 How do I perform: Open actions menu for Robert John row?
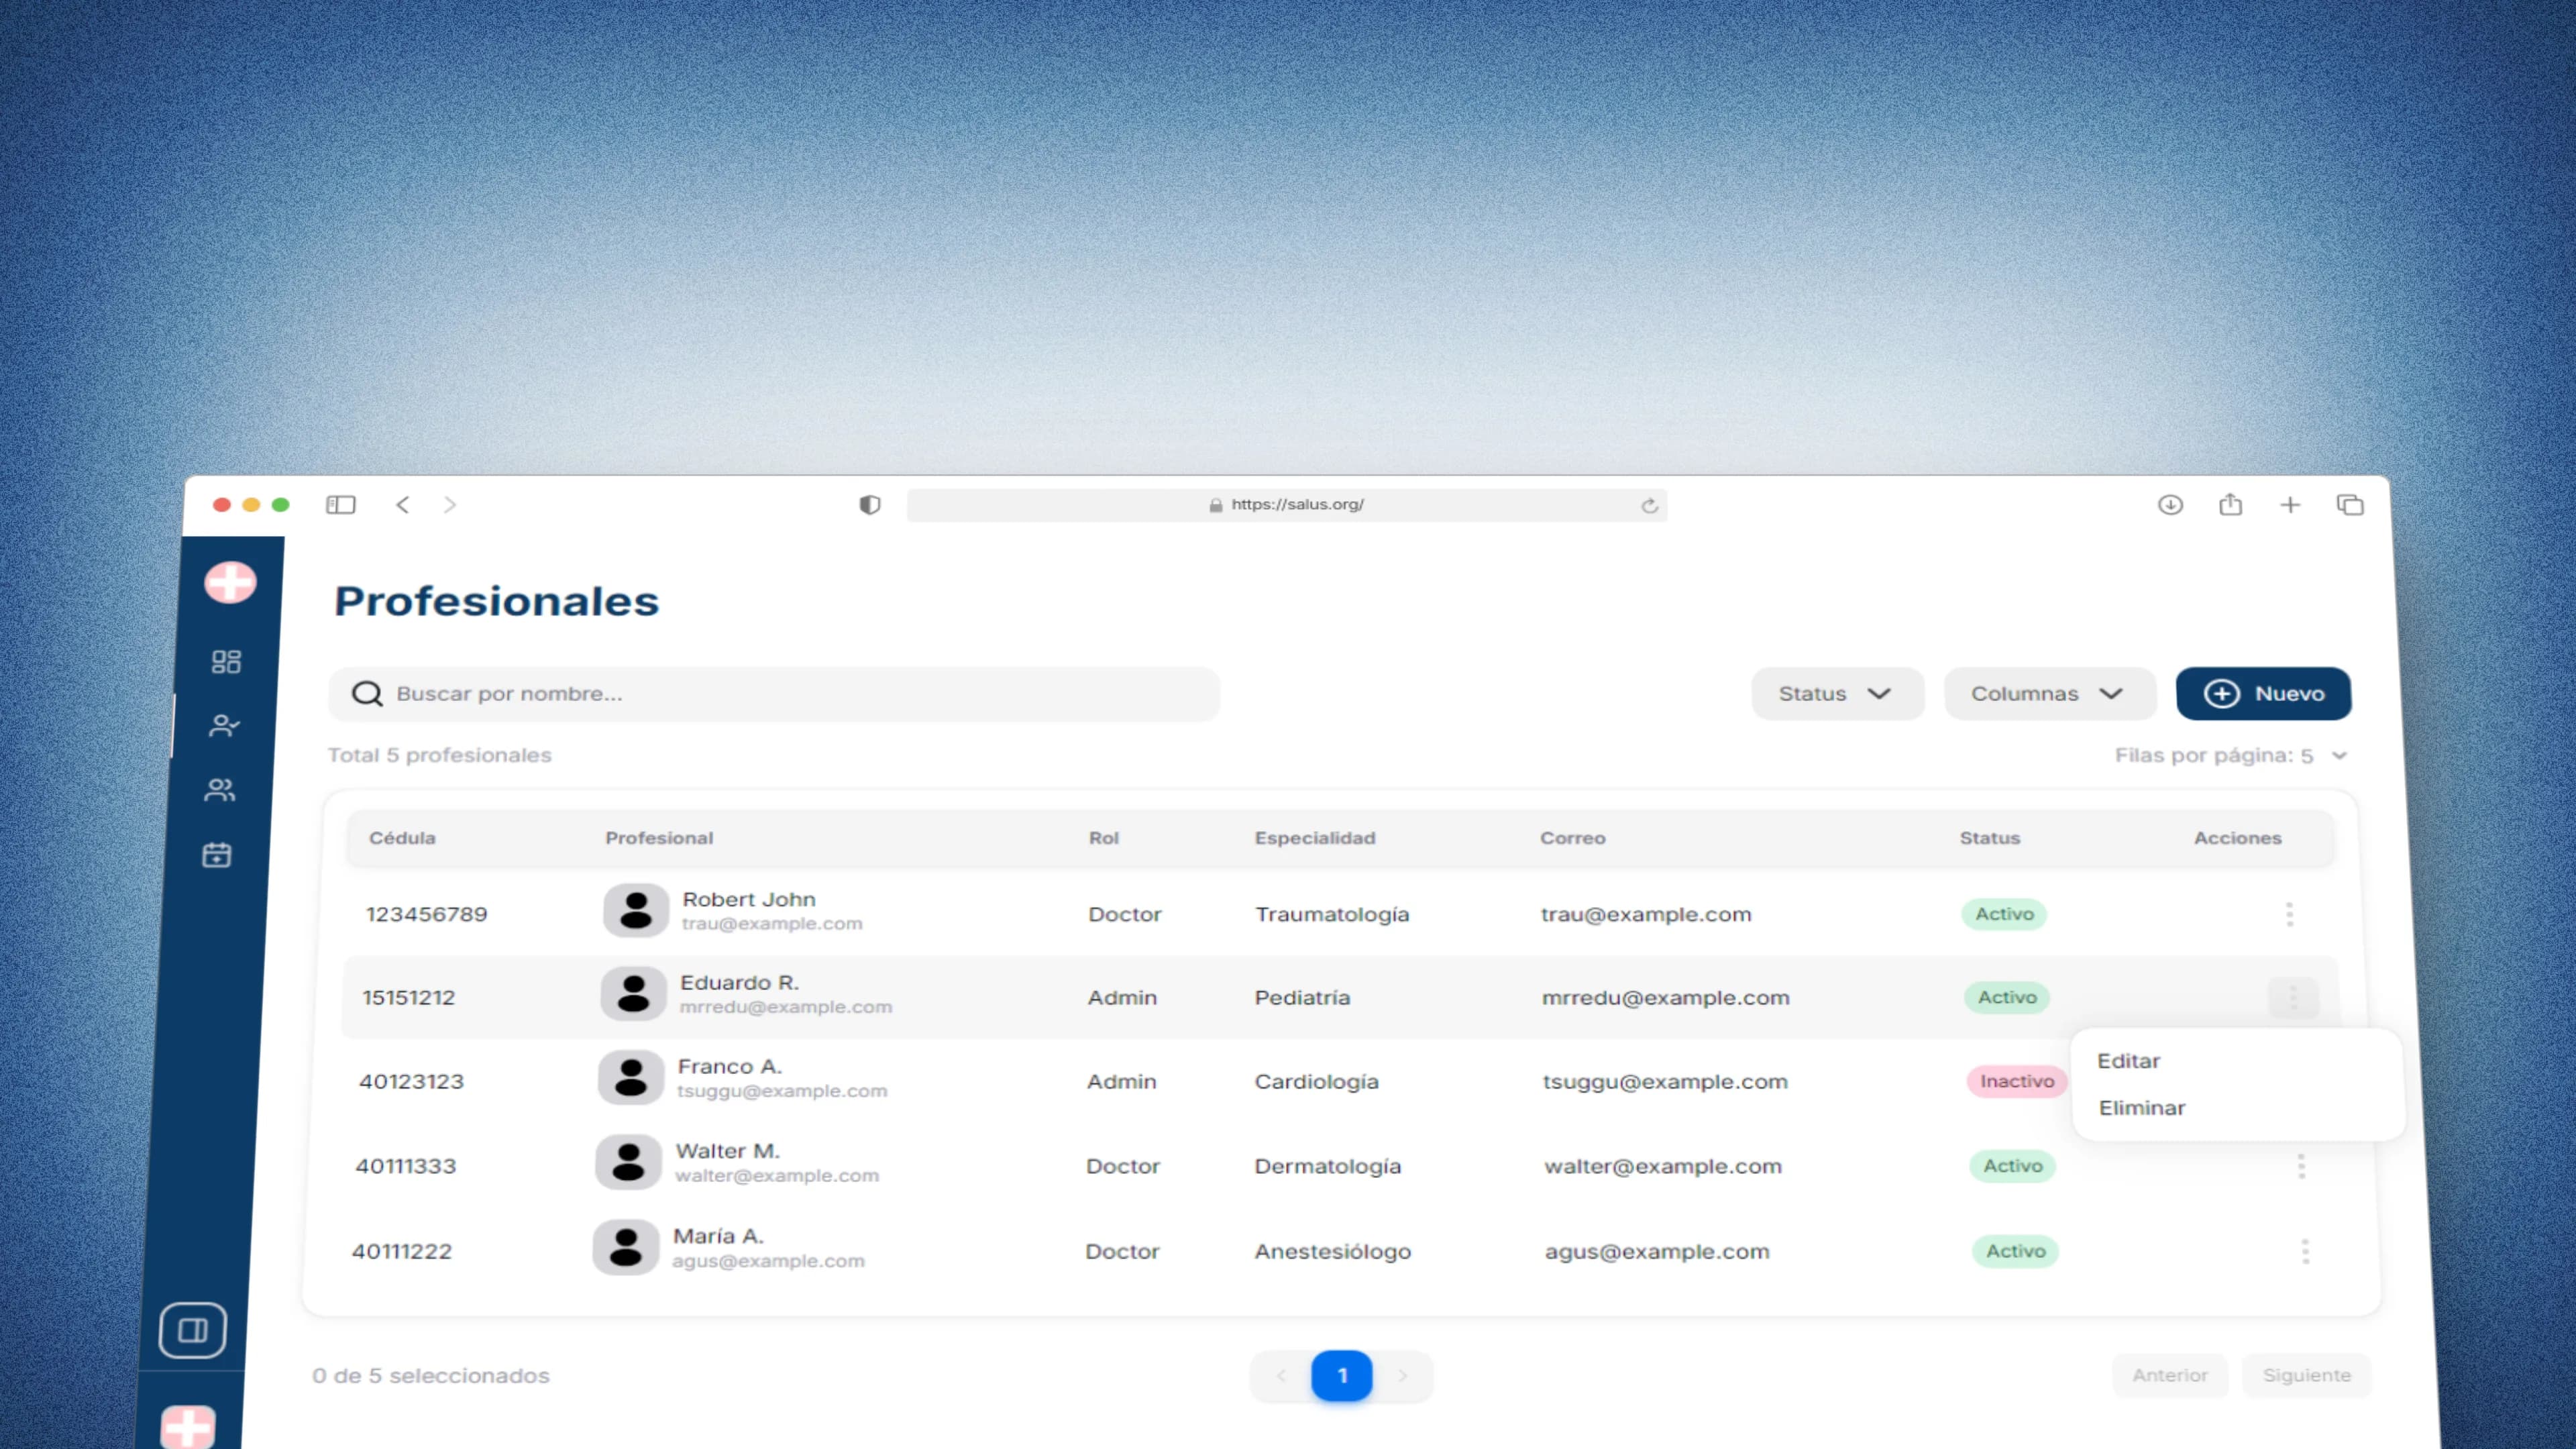tap(2289, 914)
